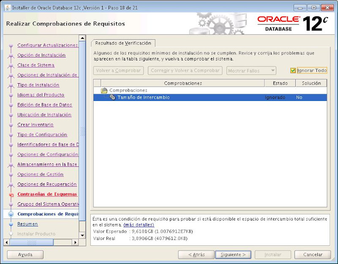Go to Opciones de Configuración step
The image size is (338, 264).
point(48,154)
